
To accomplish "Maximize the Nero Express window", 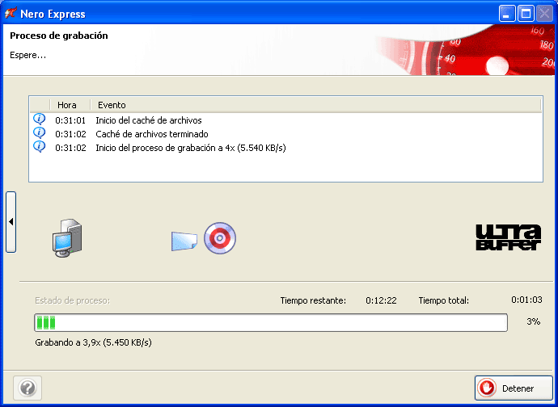I will pyautogui.click(x=526, y=14).
